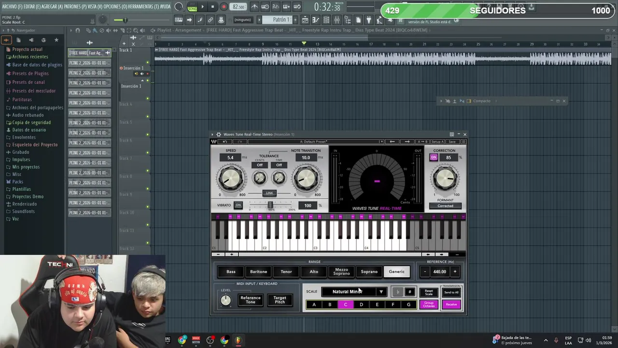This screenshot has width=618, height=348.
Task: Stop playback with the transport stop button
Action: click(x=212, y=7)
